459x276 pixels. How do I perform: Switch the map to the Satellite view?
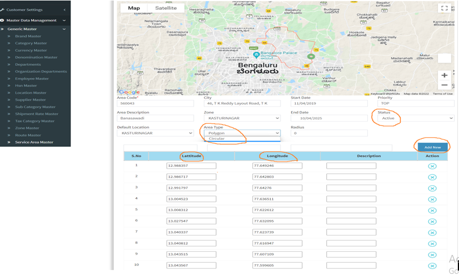[x=166, y=8]
